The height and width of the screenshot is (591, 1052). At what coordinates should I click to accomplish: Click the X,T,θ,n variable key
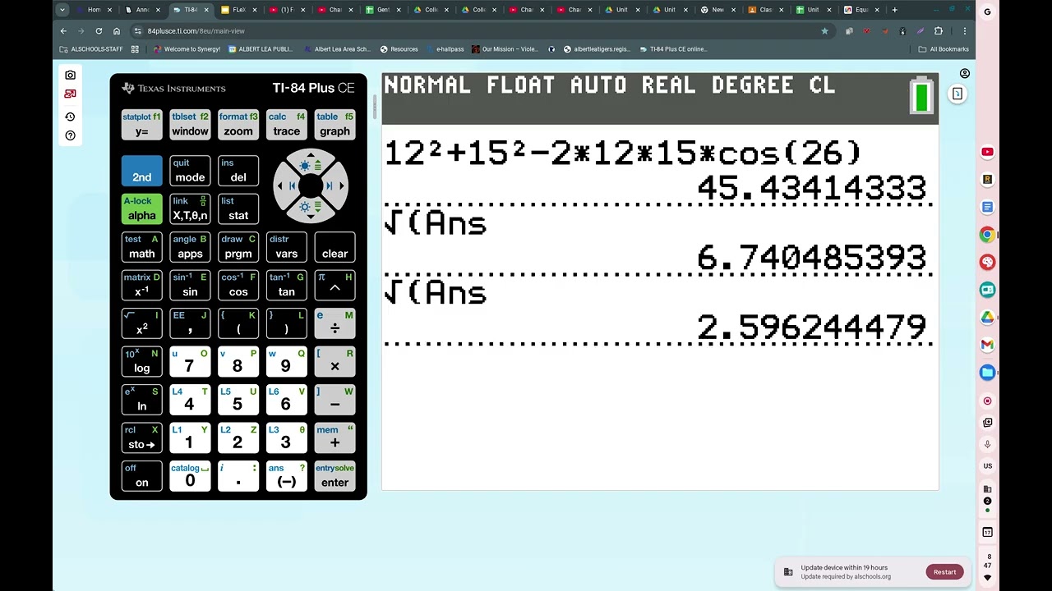coord(190,209)
